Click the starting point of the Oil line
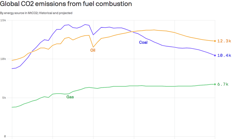This screenshot has width=247, height=139. tap(12, 60)
